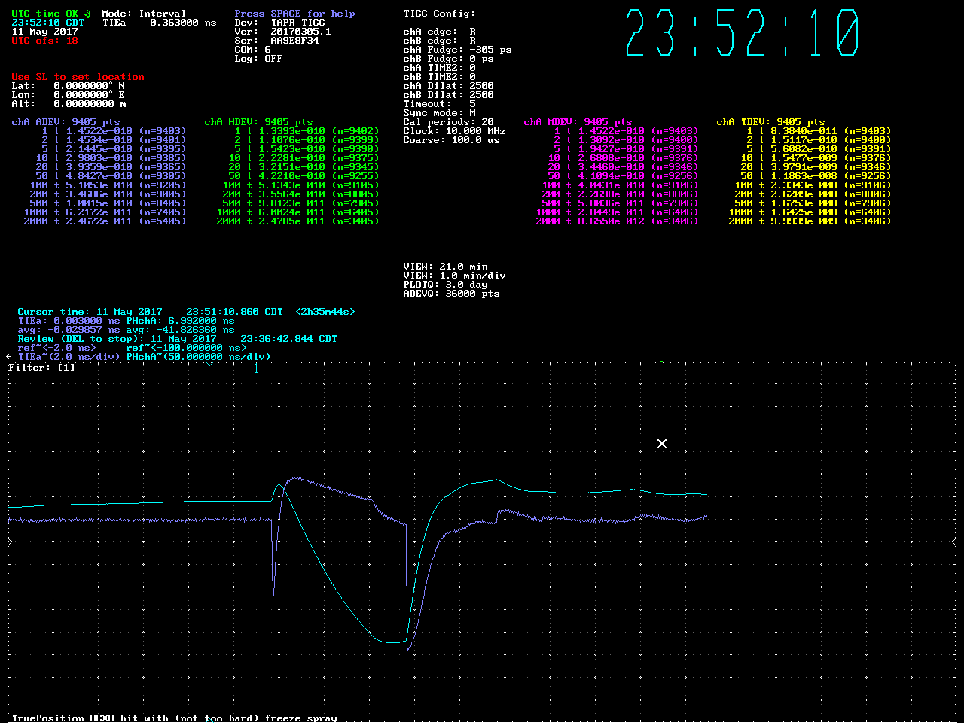Click the ref~<-100.000000 ns> label
This screenshot has width=964, height=723.
[x=186, y=348]
